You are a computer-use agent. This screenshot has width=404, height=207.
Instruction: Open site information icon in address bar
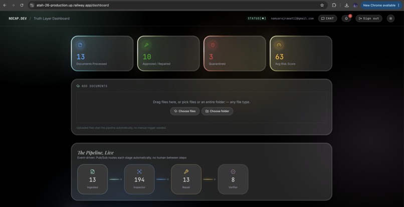(x=32, y=5)
